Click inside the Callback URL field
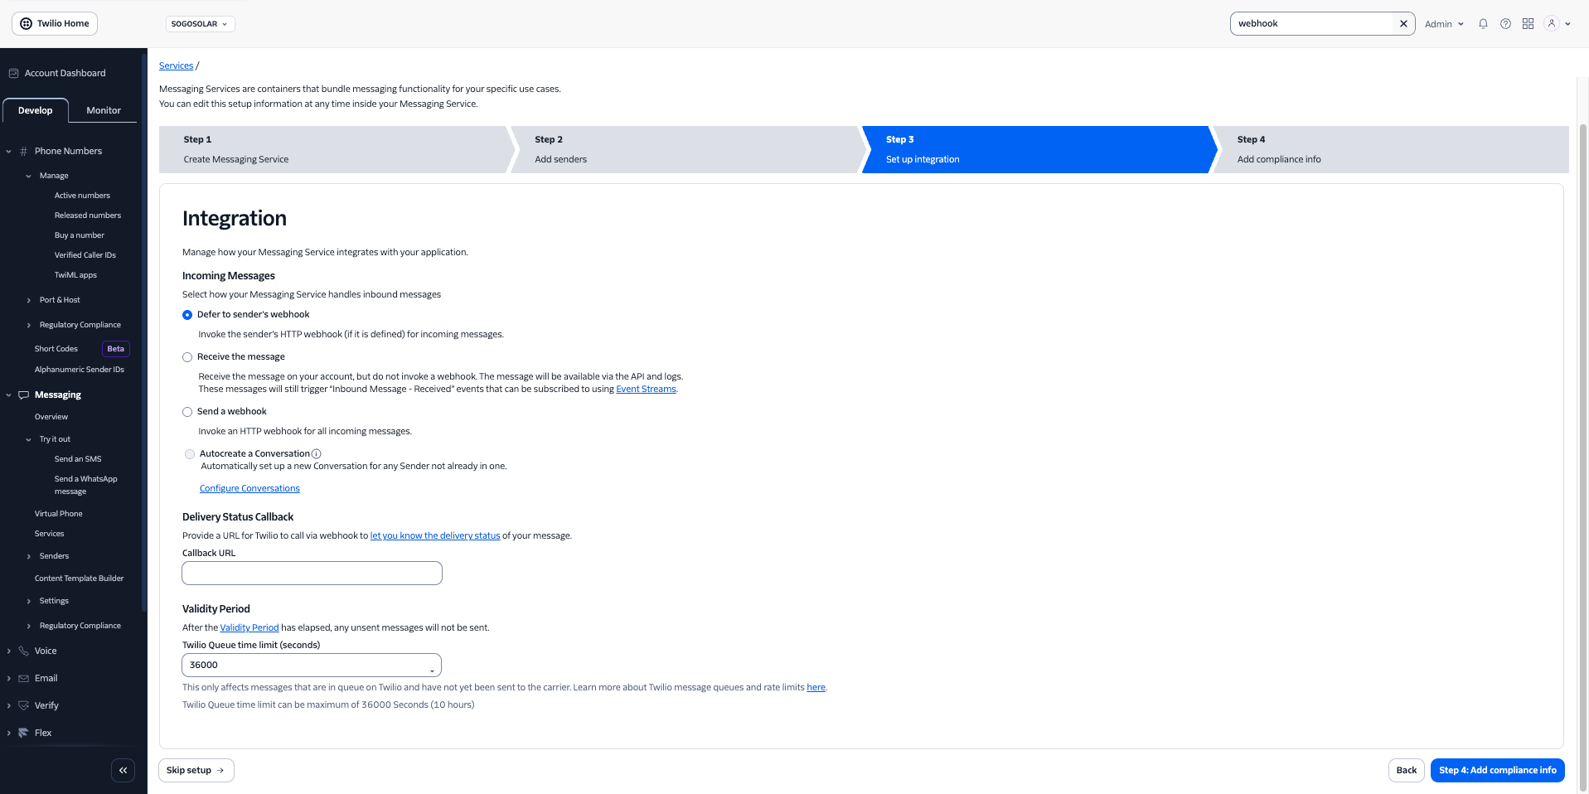The width and height of the screenshot is (1589, 794). (311, 573)
